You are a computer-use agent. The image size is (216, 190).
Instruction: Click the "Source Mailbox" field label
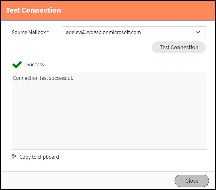tap(29, 32)
